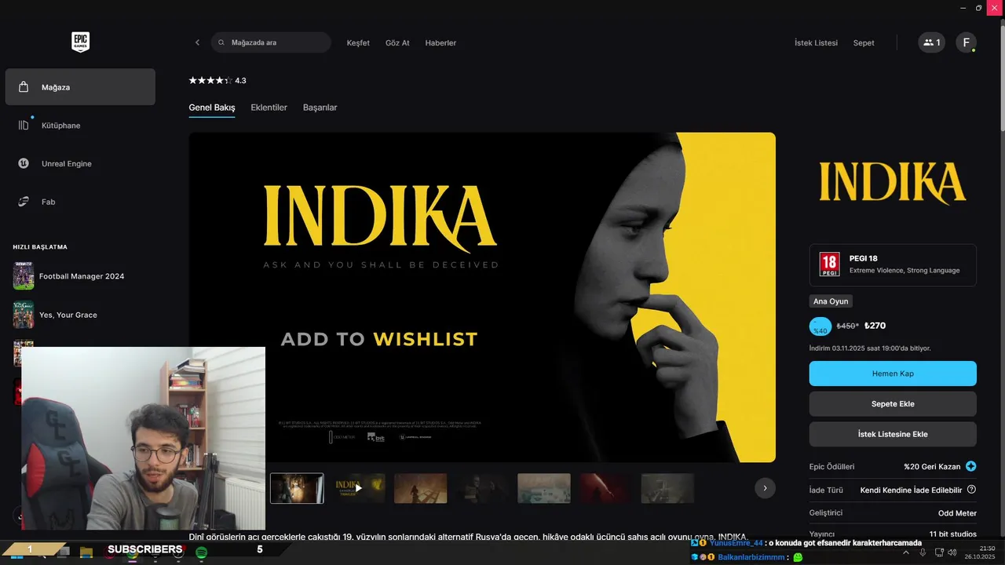
Task: Go to Haberler news page
Action: tap(440, 43)
